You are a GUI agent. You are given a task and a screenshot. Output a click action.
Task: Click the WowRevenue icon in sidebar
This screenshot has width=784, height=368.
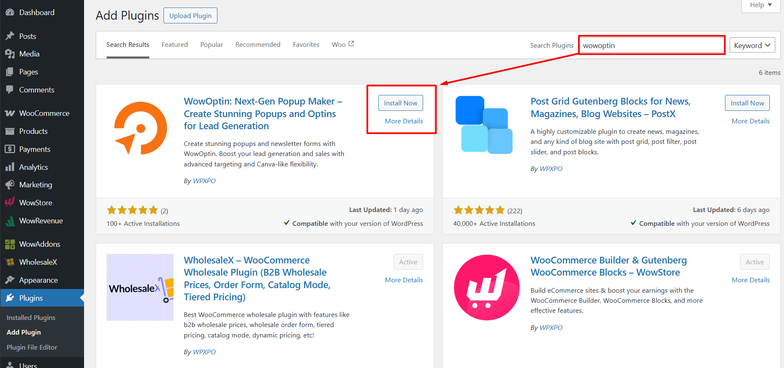(10, 221)
